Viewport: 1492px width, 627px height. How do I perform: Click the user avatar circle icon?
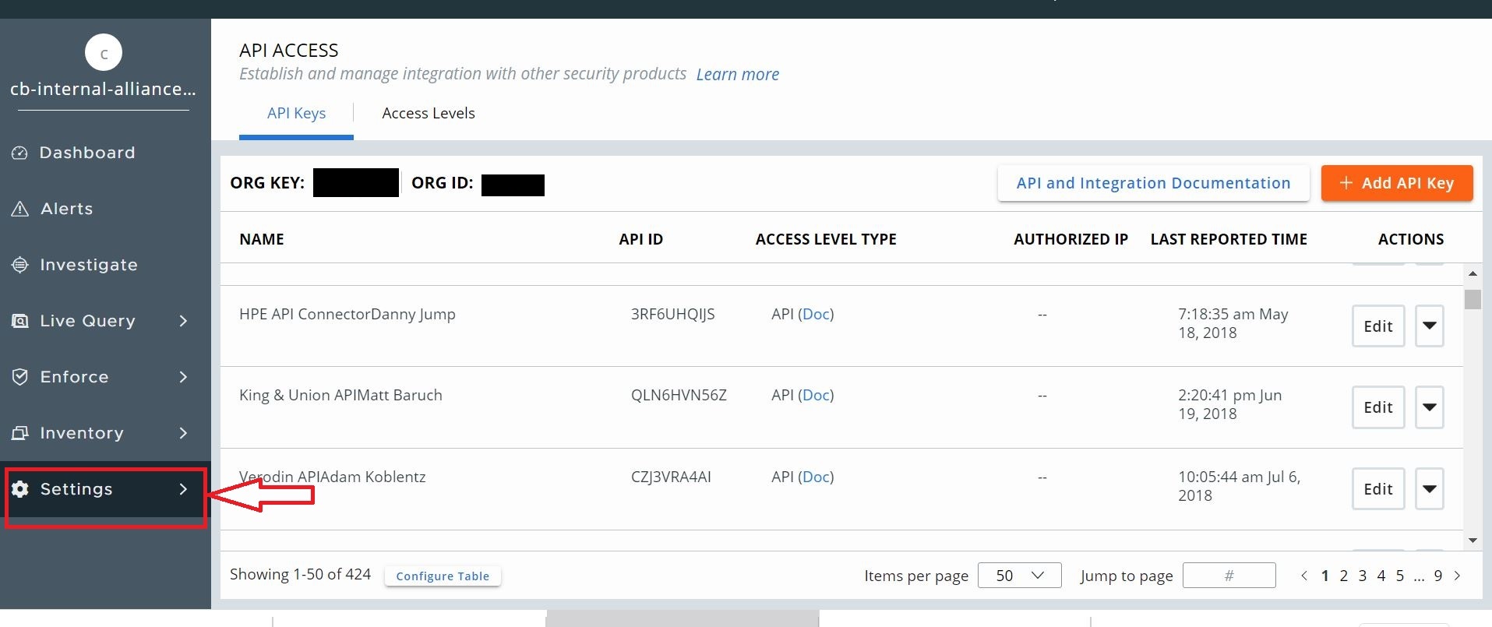coord(104,53)
